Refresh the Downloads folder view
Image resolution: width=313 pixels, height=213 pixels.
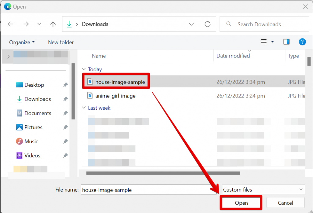pos(208,24)
